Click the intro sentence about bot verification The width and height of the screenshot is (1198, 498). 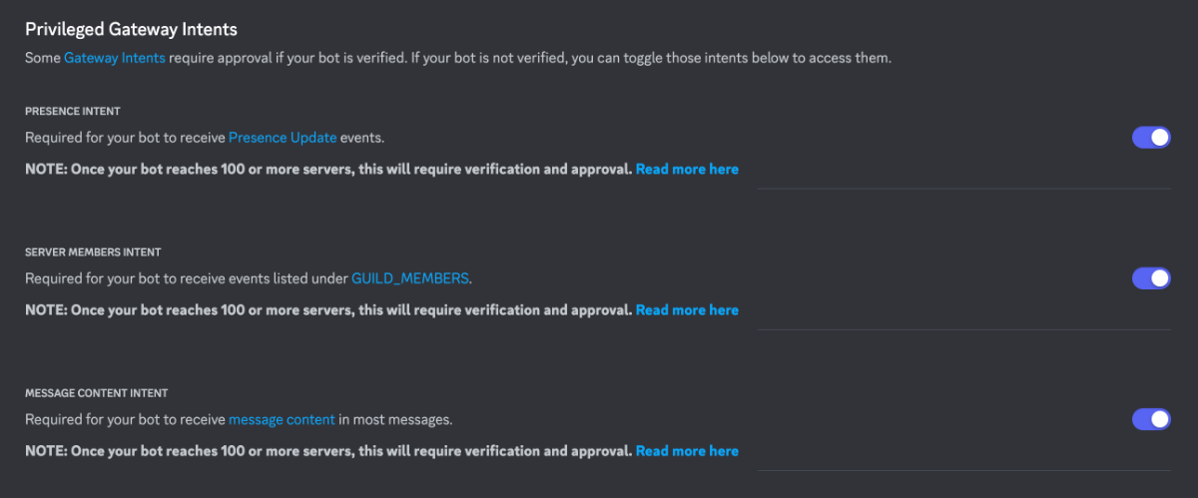[458, 58]
